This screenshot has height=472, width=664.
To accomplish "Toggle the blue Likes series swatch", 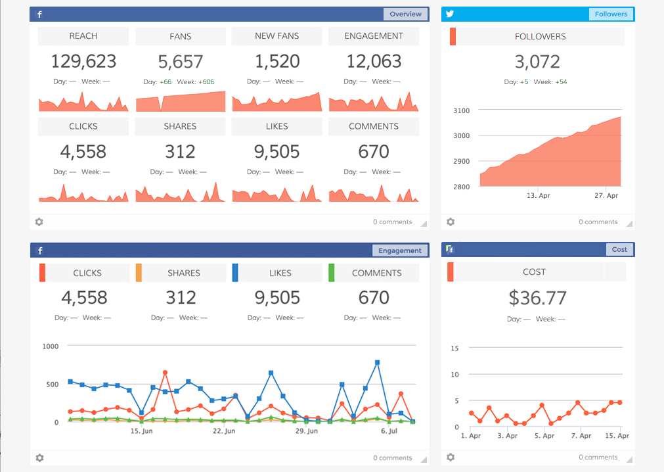I will pyautogui.click(x=234, y=273).
